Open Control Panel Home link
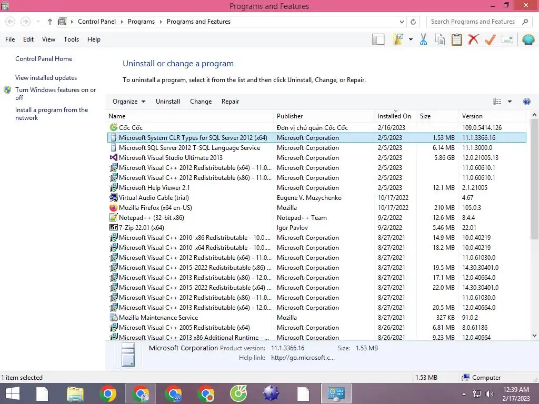539x404 pixels. coord(44,59)
